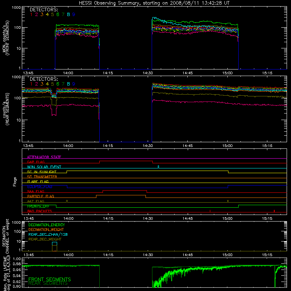The image size is (291, 291).
Task: Click detector 5 in rear segments legend
Action: click(52, 84)
